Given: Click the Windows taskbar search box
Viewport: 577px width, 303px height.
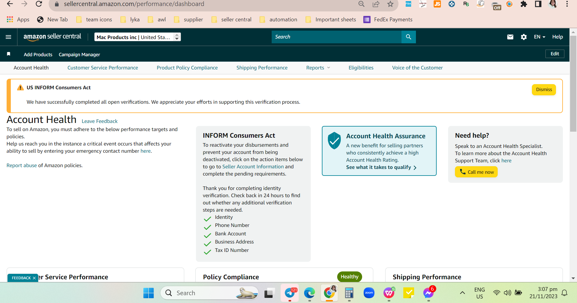Looking at the screenshot, I should 209,293.
